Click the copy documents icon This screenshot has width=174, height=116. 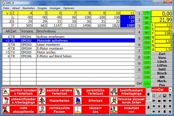point(159,95)
